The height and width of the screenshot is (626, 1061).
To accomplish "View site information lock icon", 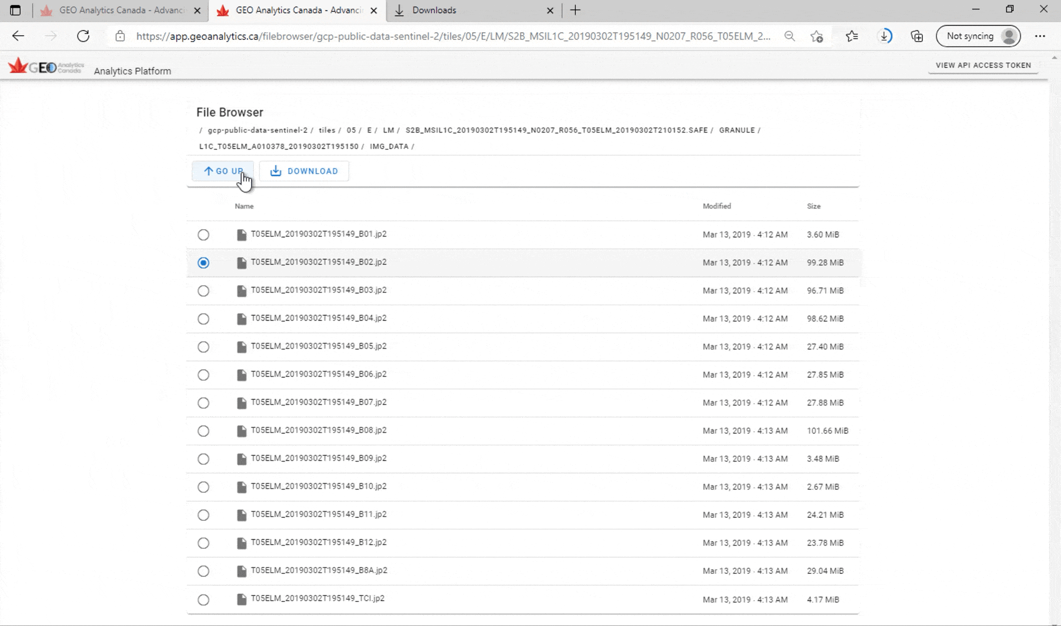I will click(120, 36).
